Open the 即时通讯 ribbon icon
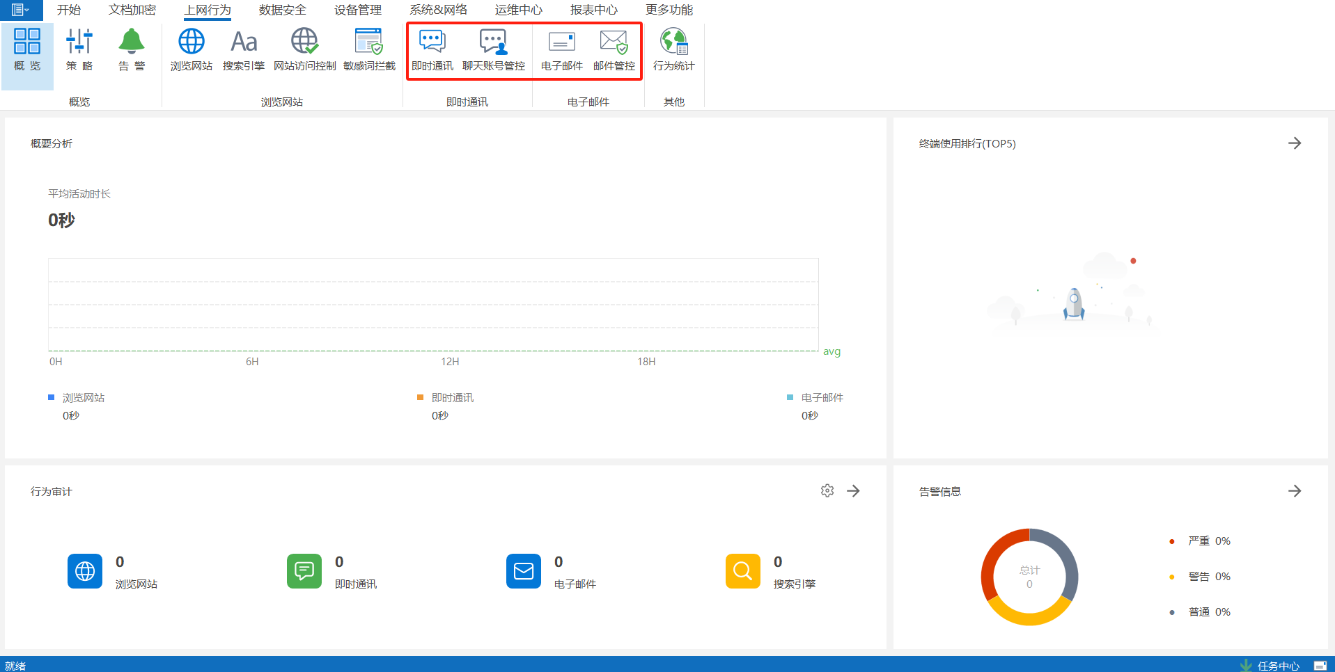This screenshot has width=1335, height=672. pyautogui.click(x=432, y=49)
